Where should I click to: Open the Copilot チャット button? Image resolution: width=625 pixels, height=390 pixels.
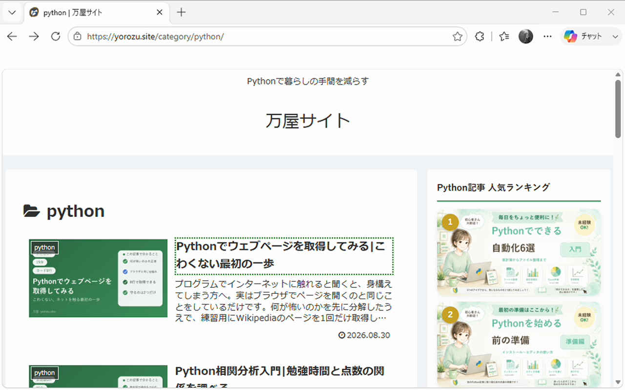coord(583,37)
